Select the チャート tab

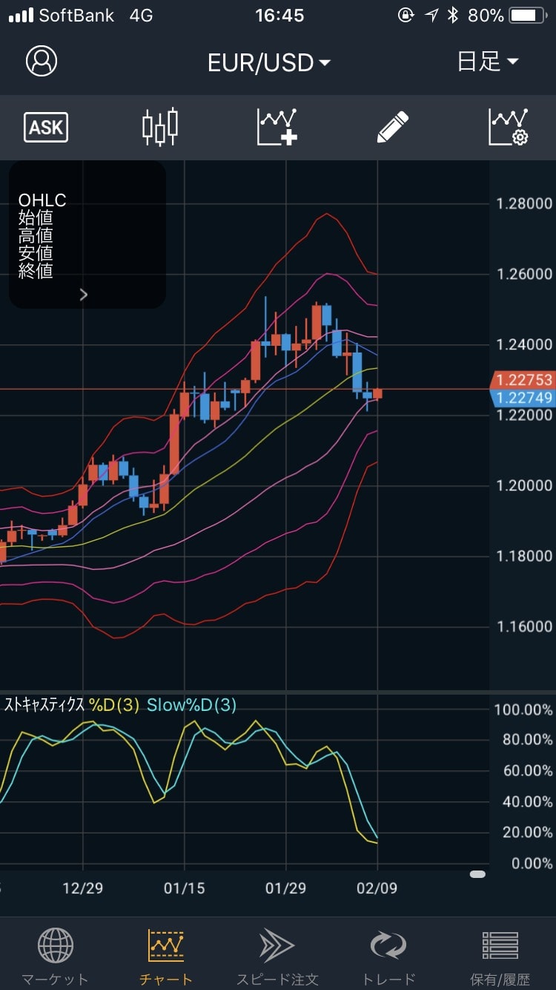(166, 957)
